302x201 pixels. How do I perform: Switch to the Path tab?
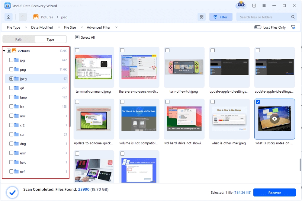coord(19,39)
